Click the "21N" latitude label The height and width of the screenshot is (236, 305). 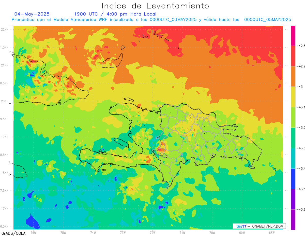(4, 65)
